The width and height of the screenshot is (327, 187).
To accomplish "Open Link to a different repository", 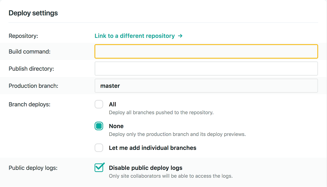I will tap(134, 36).
